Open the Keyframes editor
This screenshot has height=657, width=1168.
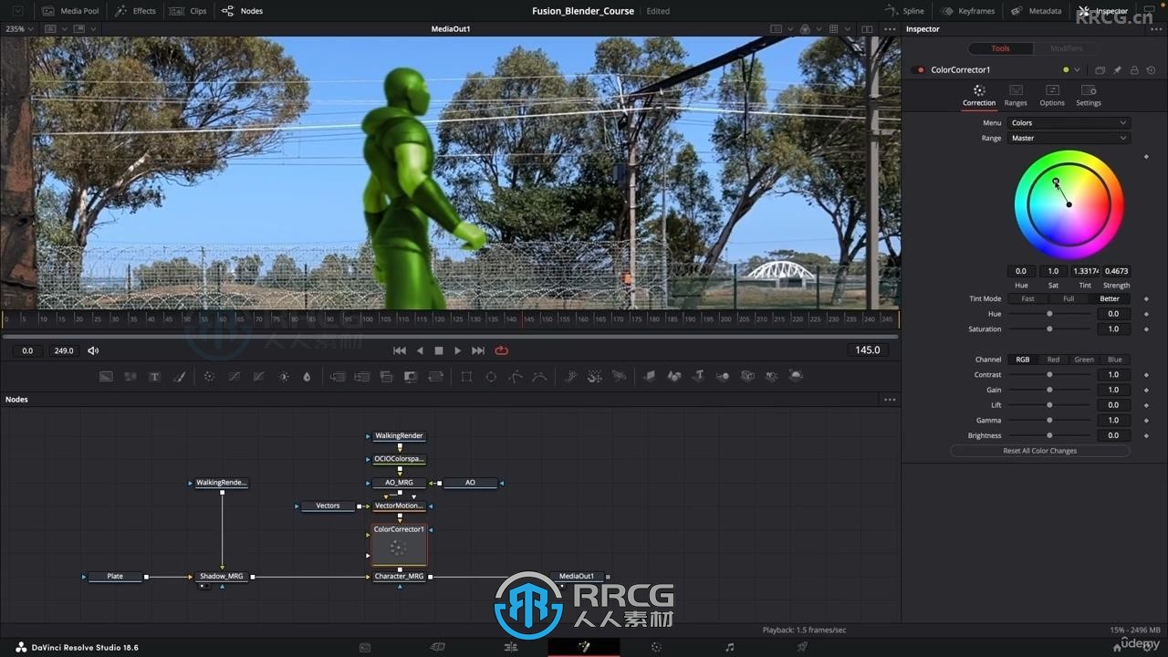tap(967, 11)
